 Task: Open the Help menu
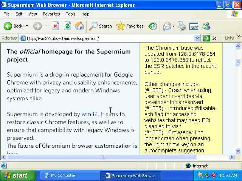(85, 14)
